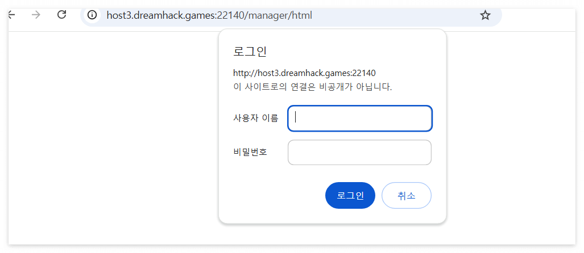584x253 pixels.
Task: Click the back arrow in the browser
Action: tap(12, 15)
